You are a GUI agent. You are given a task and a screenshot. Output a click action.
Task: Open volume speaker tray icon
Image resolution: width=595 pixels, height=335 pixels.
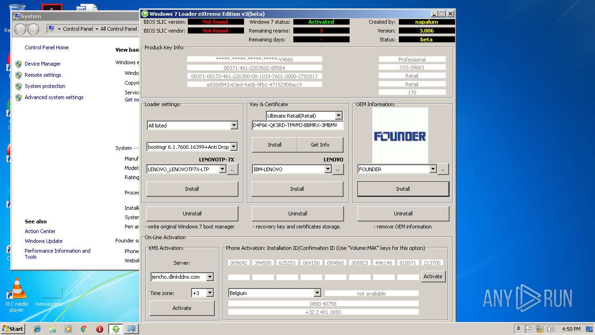pyautogui.click(x=551, y=329)
